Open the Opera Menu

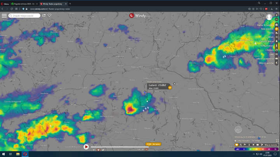5,3
